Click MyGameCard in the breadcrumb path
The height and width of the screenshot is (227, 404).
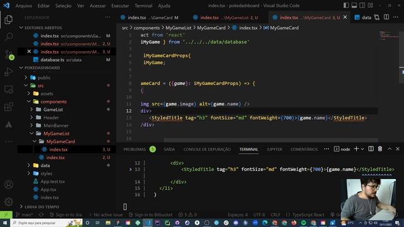click(x=211, y=28)
